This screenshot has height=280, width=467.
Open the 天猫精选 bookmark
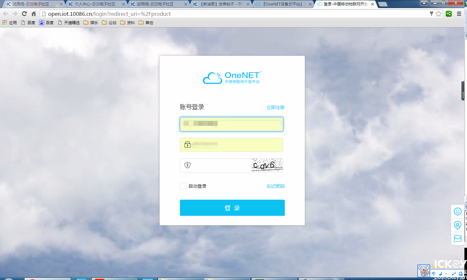click(69, 23)
